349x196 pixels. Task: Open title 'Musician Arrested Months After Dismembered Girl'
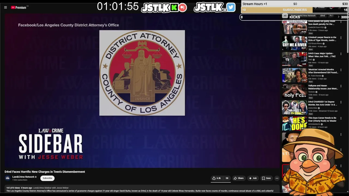(x=323, y=71)
